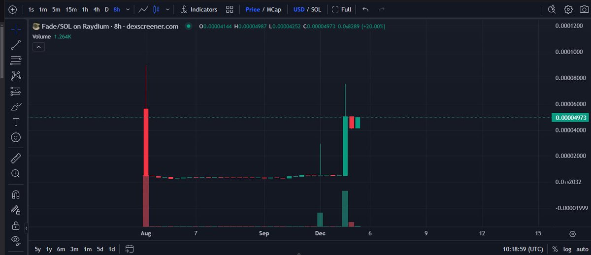Screen dimensions: 591x255
Task: Click the Full view button
Action: point(342,9)
